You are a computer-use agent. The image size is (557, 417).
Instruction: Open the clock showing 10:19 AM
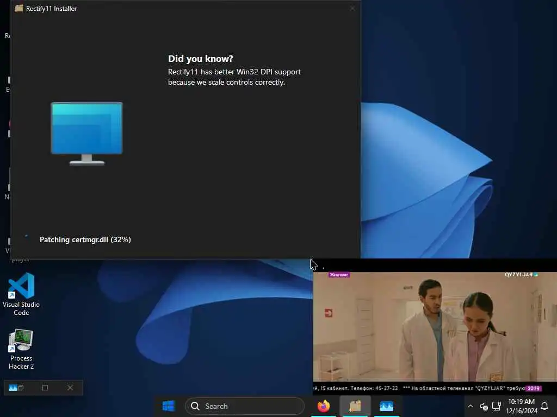tap(521, 402)
